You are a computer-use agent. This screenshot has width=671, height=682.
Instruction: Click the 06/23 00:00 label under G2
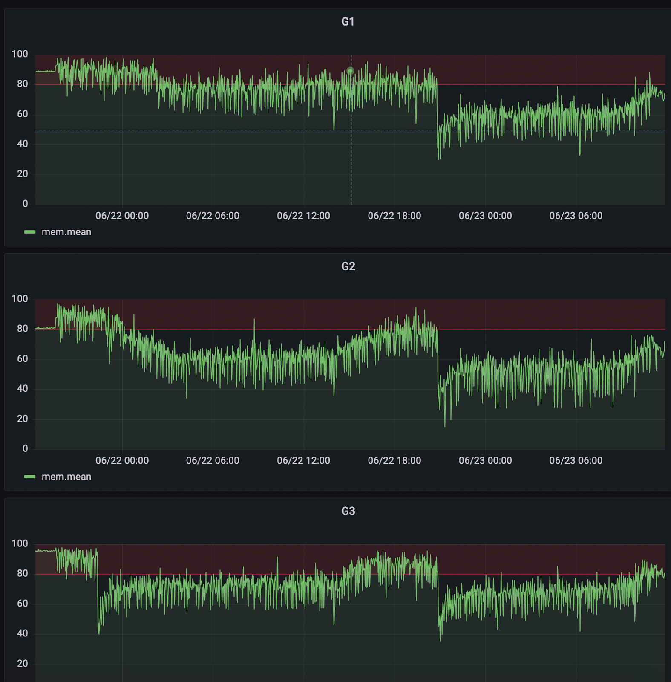pos(485,461)
